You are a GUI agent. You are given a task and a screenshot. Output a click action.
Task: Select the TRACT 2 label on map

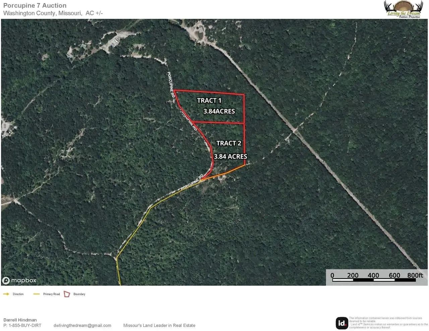(x=229, y=143)
